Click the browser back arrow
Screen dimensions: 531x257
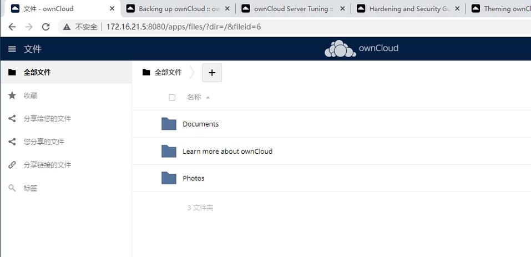[x=12, y=27]
